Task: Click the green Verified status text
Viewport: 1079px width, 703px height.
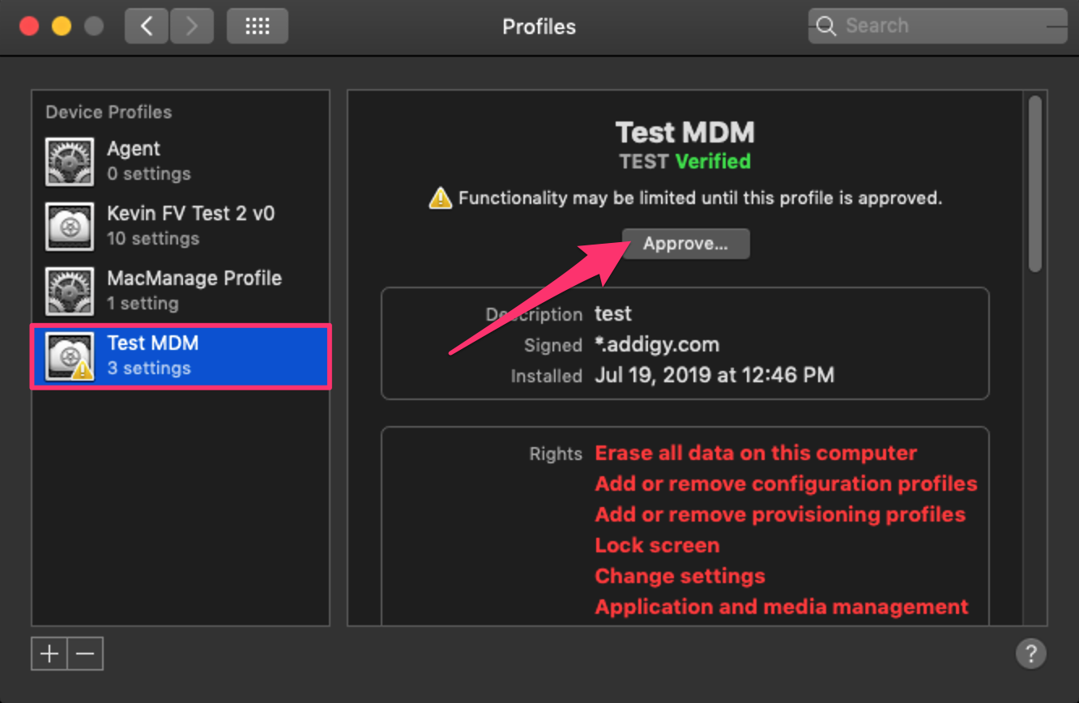Action: coord(713,161)
